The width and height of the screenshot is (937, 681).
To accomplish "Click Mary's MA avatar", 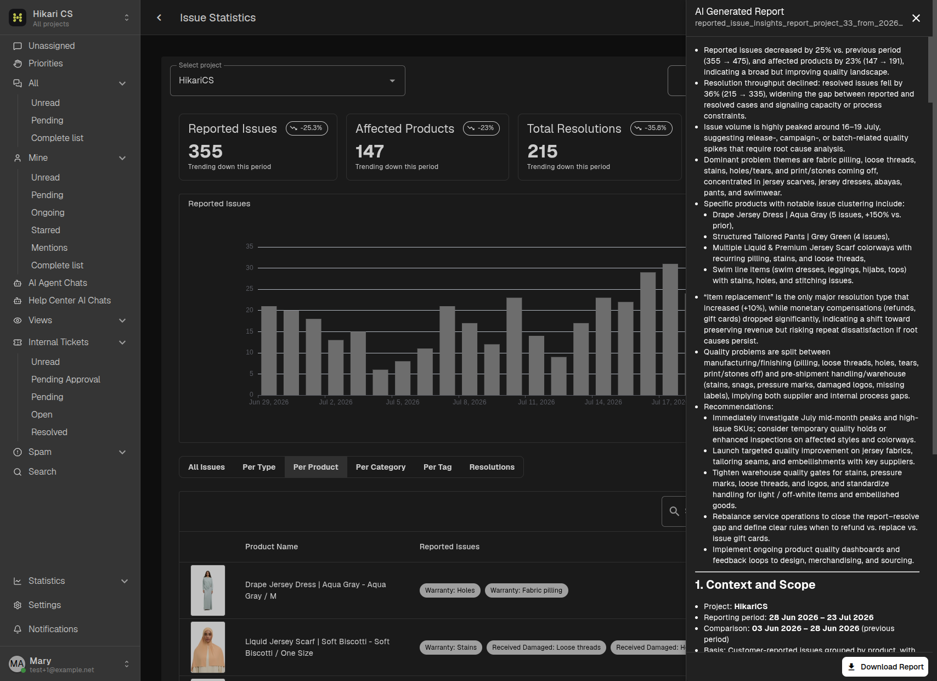I will (18, 664).
